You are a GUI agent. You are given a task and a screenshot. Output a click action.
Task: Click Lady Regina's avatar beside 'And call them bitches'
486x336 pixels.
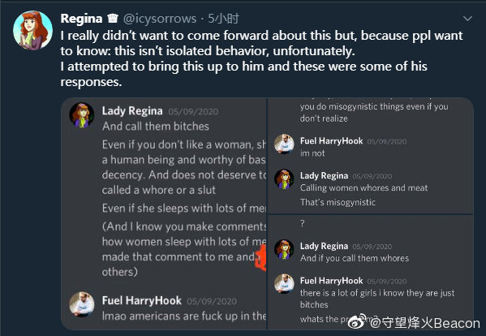coord(81,115)
